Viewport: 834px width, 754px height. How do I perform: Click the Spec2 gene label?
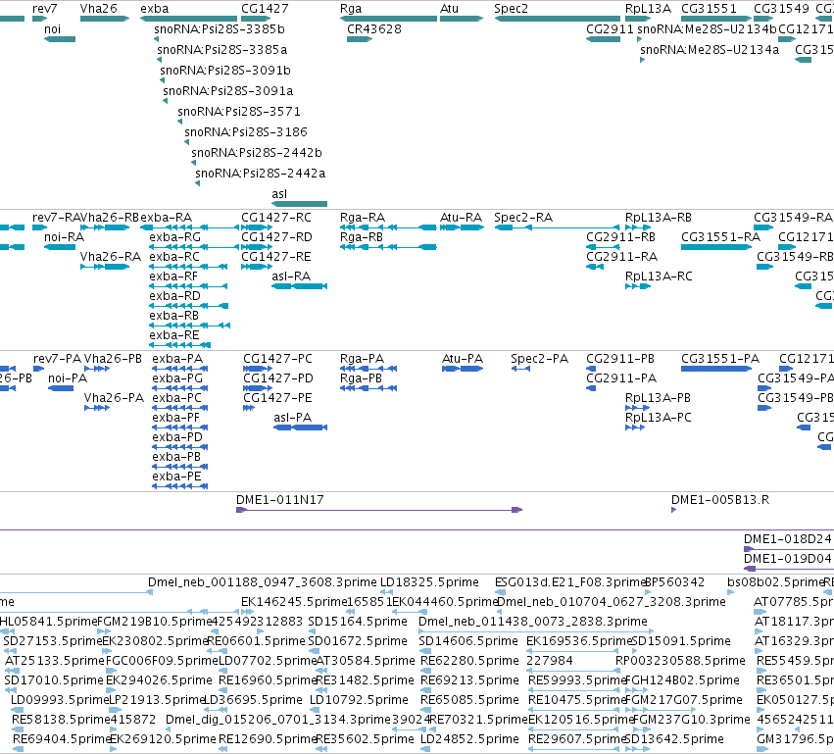click(x=511, y=9)
